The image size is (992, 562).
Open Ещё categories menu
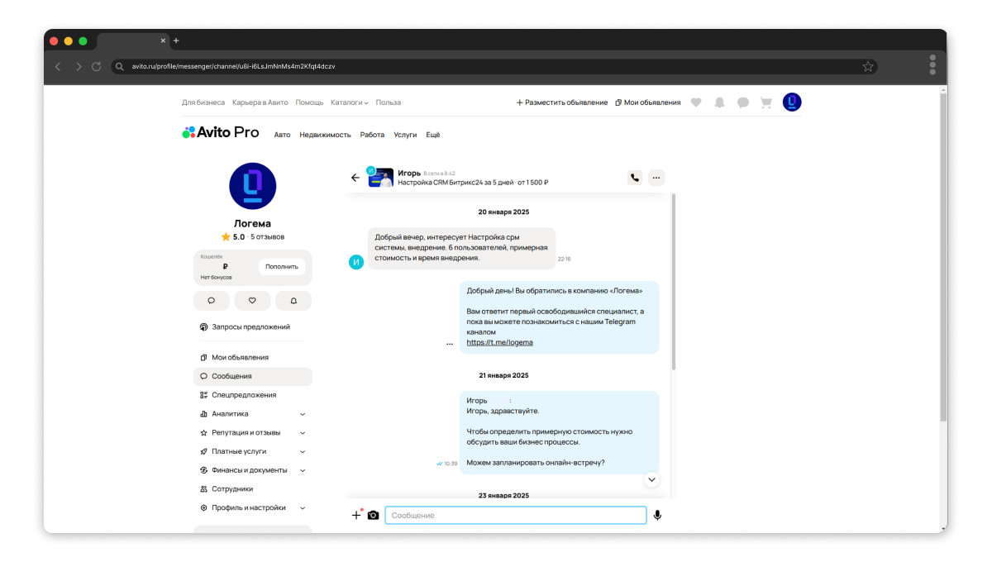tap(433, 135)
